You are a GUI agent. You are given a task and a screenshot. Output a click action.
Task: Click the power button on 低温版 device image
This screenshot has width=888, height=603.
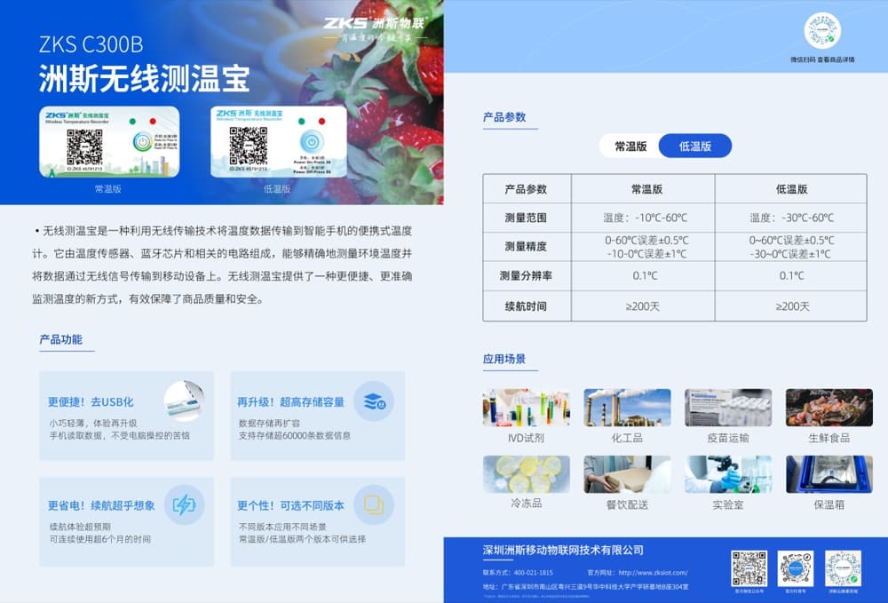point(312,141)
